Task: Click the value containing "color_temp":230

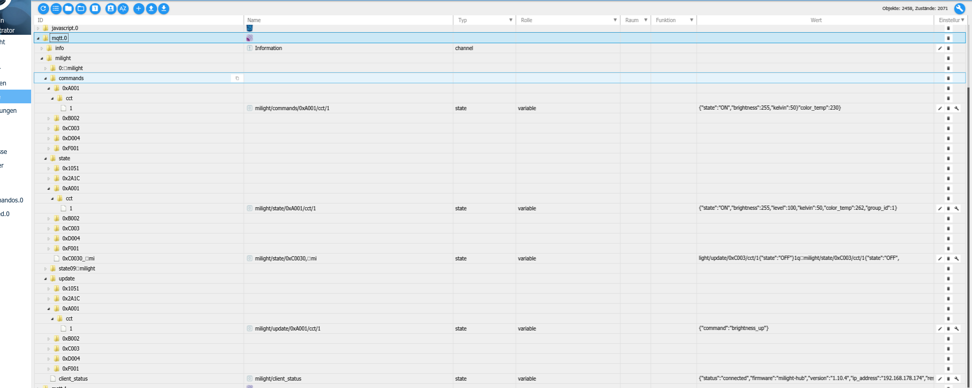Action: pos(770,108)
